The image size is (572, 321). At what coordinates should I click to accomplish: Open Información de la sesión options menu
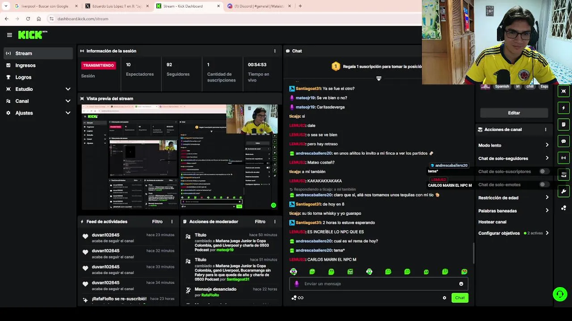pos(275,51)
